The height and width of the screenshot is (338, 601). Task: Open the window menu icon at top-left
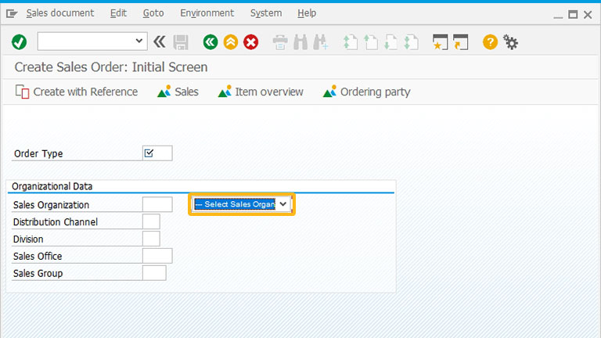[x=12, y=14]
